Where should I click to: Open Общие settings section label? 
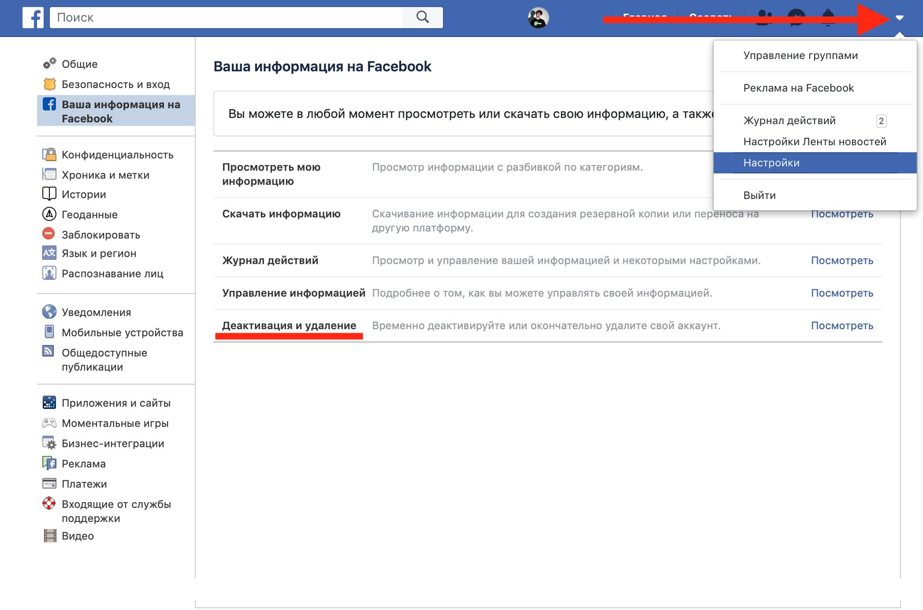point(80,64)
